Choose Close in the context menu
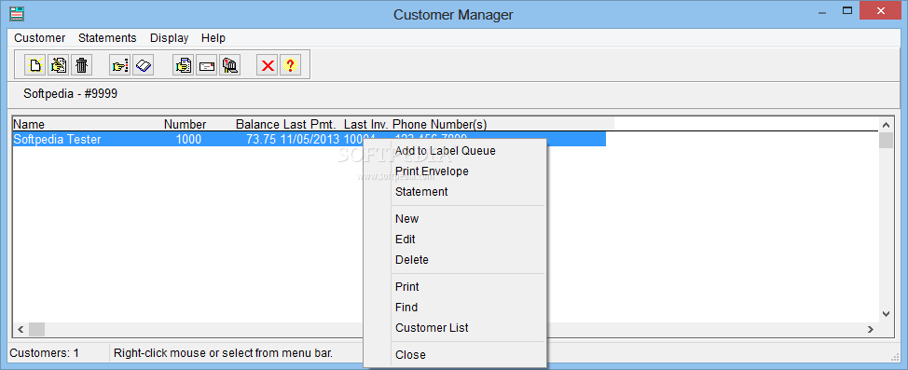The width and height of the screenshot is (908, 370). coord(455,355)
